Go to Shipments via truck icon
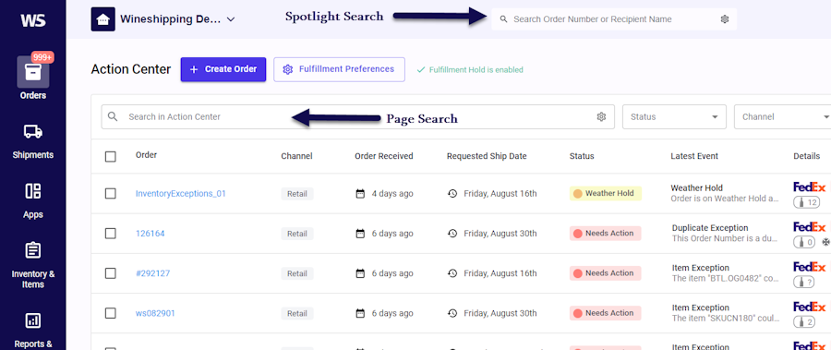831x350 pixels. pos(33,131)
